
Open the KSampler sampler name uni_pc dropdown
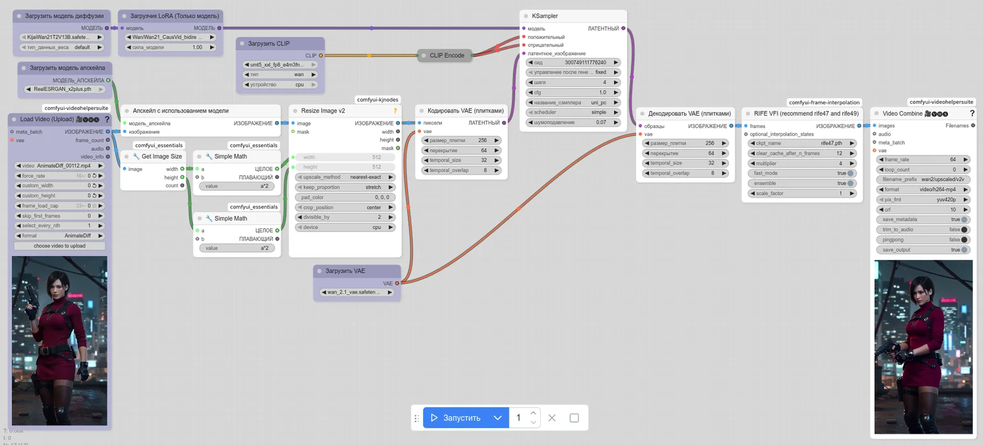[573, 102]
